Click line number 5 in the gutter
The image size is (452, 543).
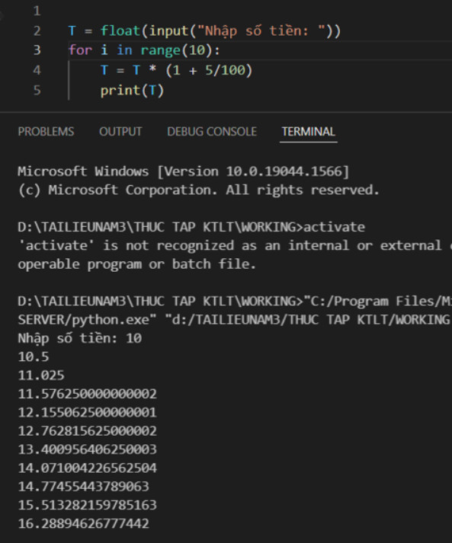[37, 91]
